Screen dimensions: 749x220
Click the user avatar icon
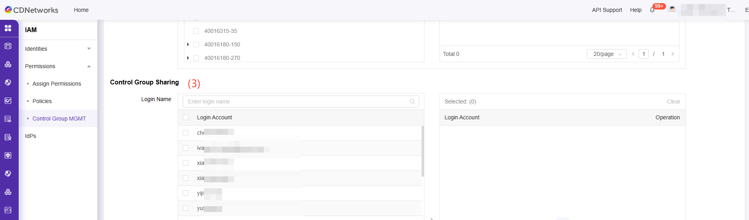coord(672,10)
